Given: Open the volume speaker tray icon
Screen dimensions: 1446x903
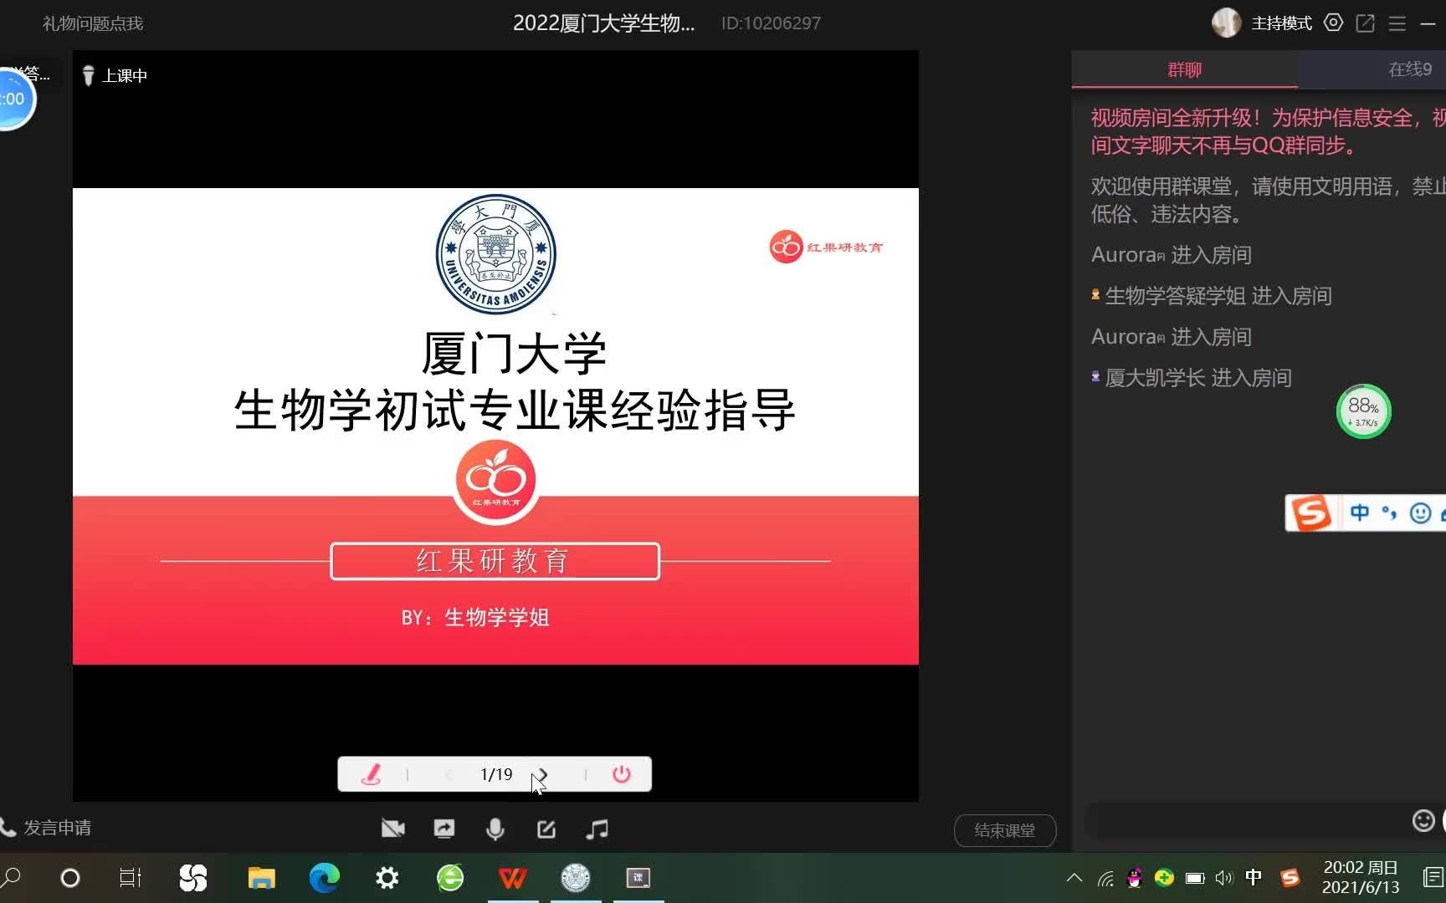Looking at the screenshot, I should [1223, 878].
